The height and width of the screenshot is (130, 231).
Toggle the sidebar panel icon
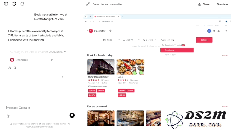click(x=6, y=4)
